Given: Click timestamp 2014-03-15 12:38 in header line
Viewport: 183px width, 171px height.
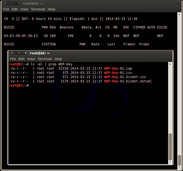Looking at the screenshot, I should coord(121,19).
